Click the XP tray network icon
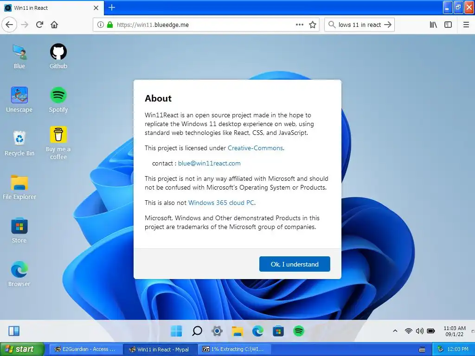The width and height of the screenshot is (475, 356). 441,350
